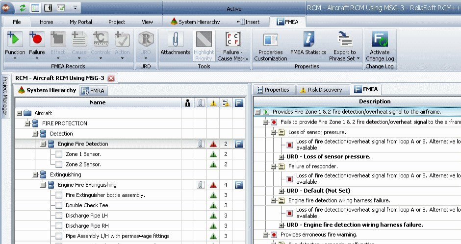Click the FMEA icon on Engine Fire Extinguishing row

coord(239,185)
